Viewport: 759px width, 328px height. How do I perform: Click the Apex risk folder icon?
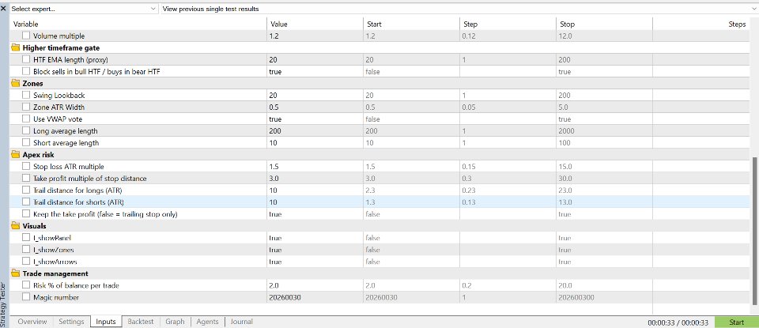[x=16, y=155]
